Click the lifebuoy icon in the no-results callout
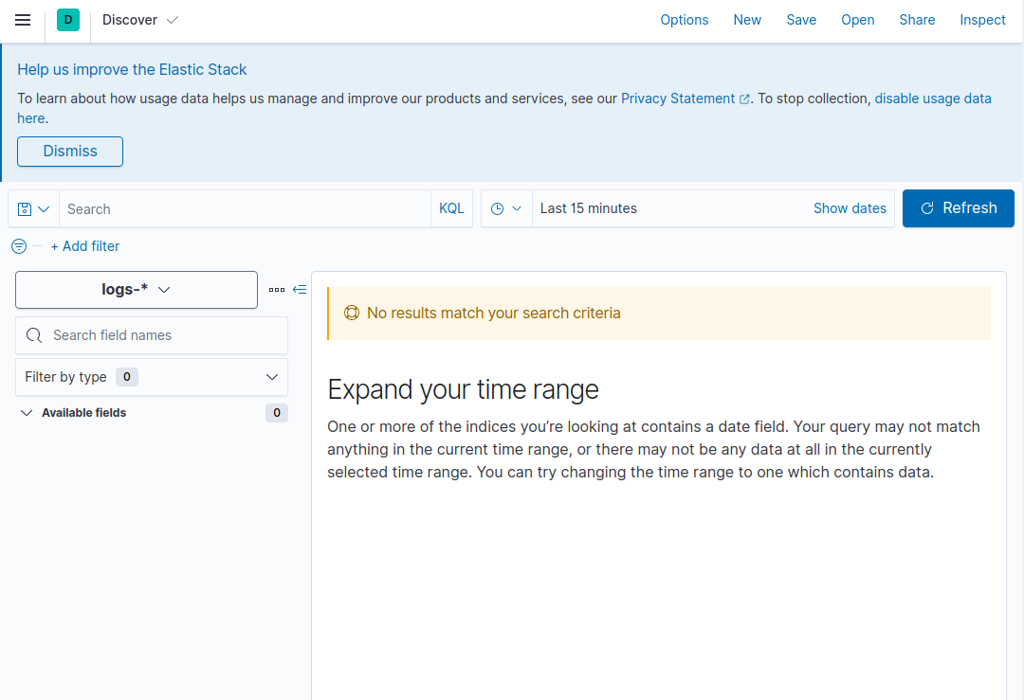1024x700 pixels. pos(352,314)
